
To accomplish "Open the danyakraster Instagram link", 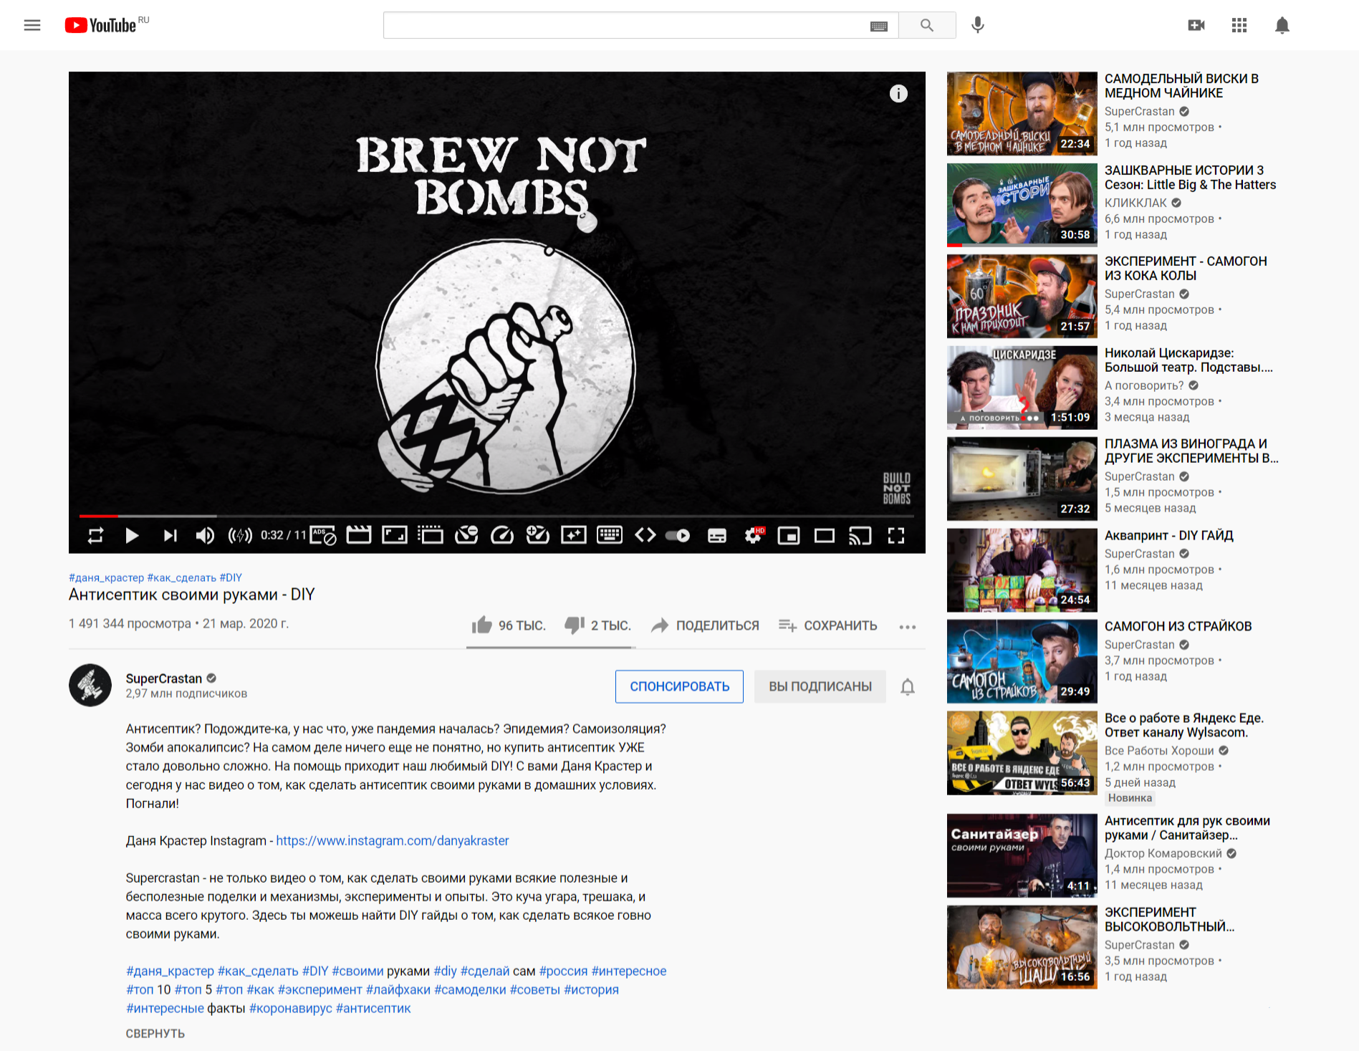I will point(393,840).
